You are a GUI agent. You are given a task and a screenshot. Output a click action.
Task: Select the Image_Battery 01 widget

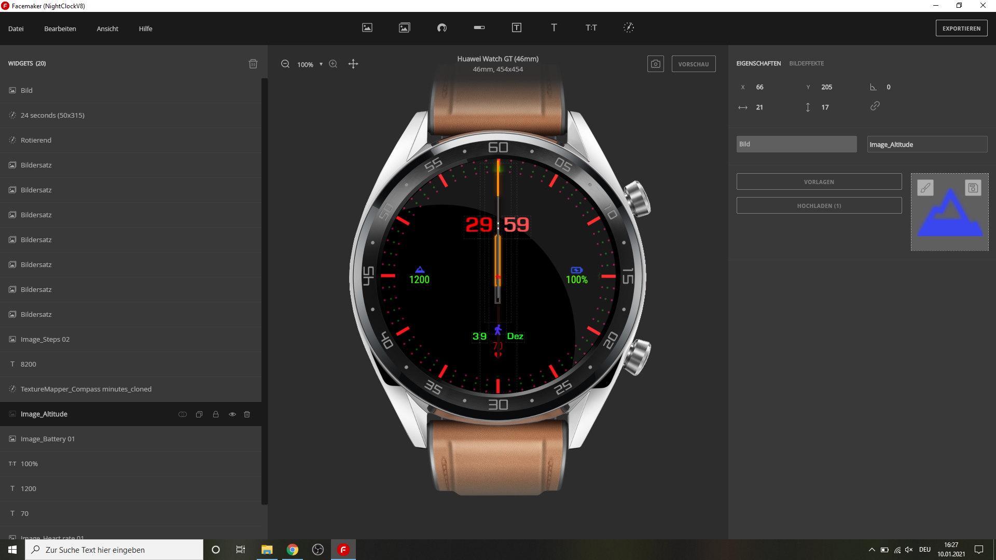[x=131, y=439]
